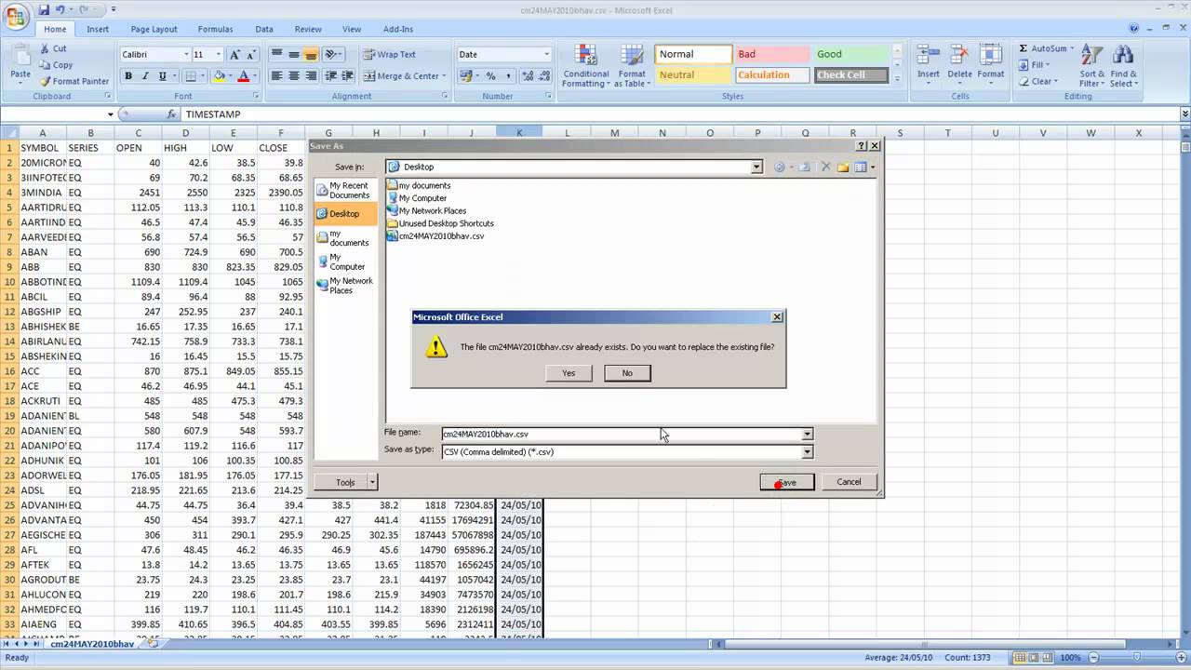
Task: Expand the File name dropdown arrow
Action: pos(807,435)
